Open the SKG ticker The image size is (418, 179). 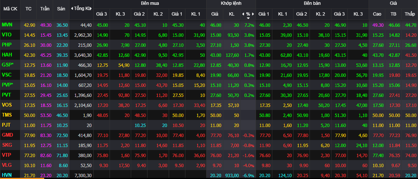[7, 145]
